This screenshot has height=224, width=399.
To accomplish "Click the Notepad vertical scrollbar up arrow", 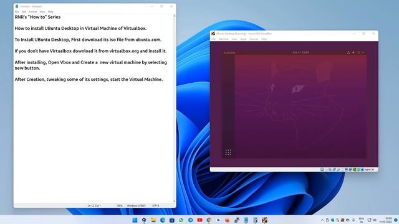I will click(175, 16).
